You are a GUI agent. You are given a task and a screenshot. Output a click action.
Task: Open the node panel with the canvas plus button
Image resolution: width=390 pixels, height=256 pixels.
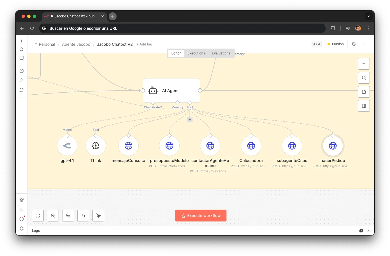point(364,63)
